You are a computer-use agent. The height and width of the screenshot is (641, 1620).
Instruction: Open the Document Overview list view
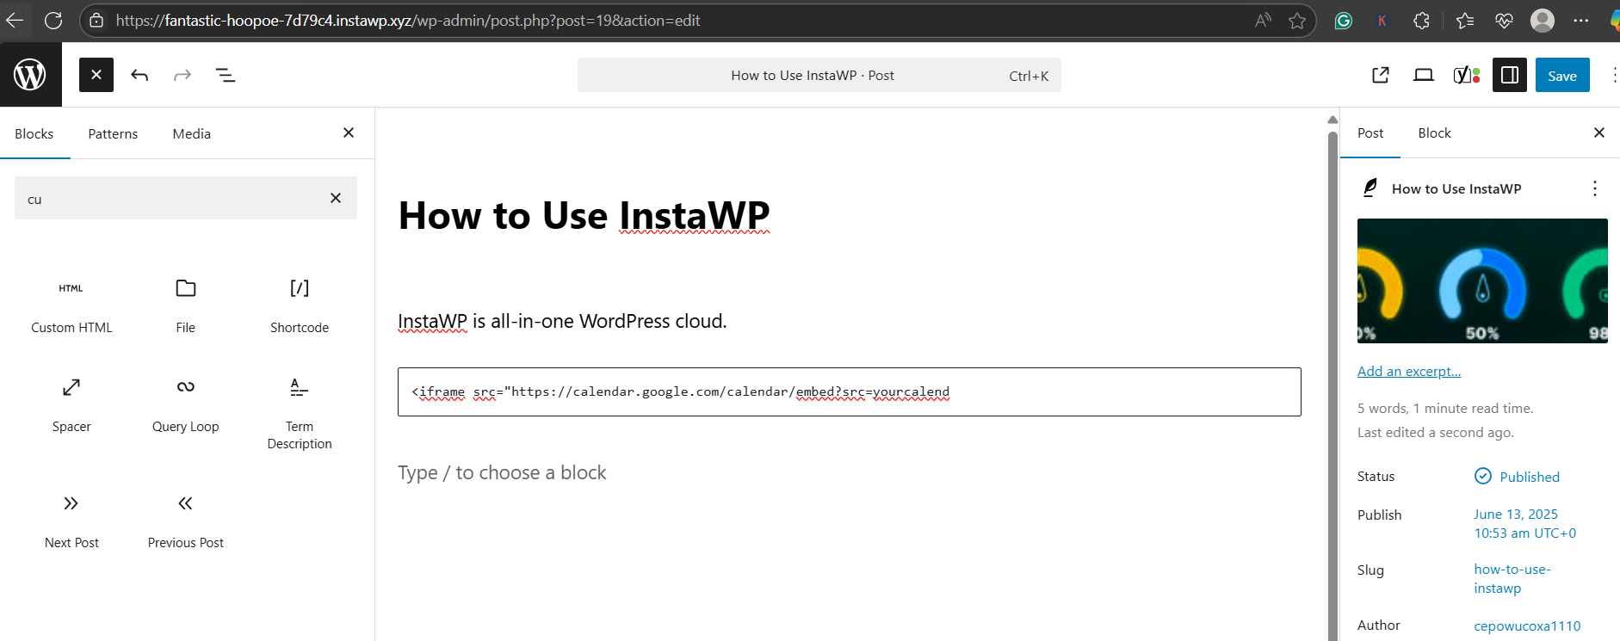[x=226, y=75]
